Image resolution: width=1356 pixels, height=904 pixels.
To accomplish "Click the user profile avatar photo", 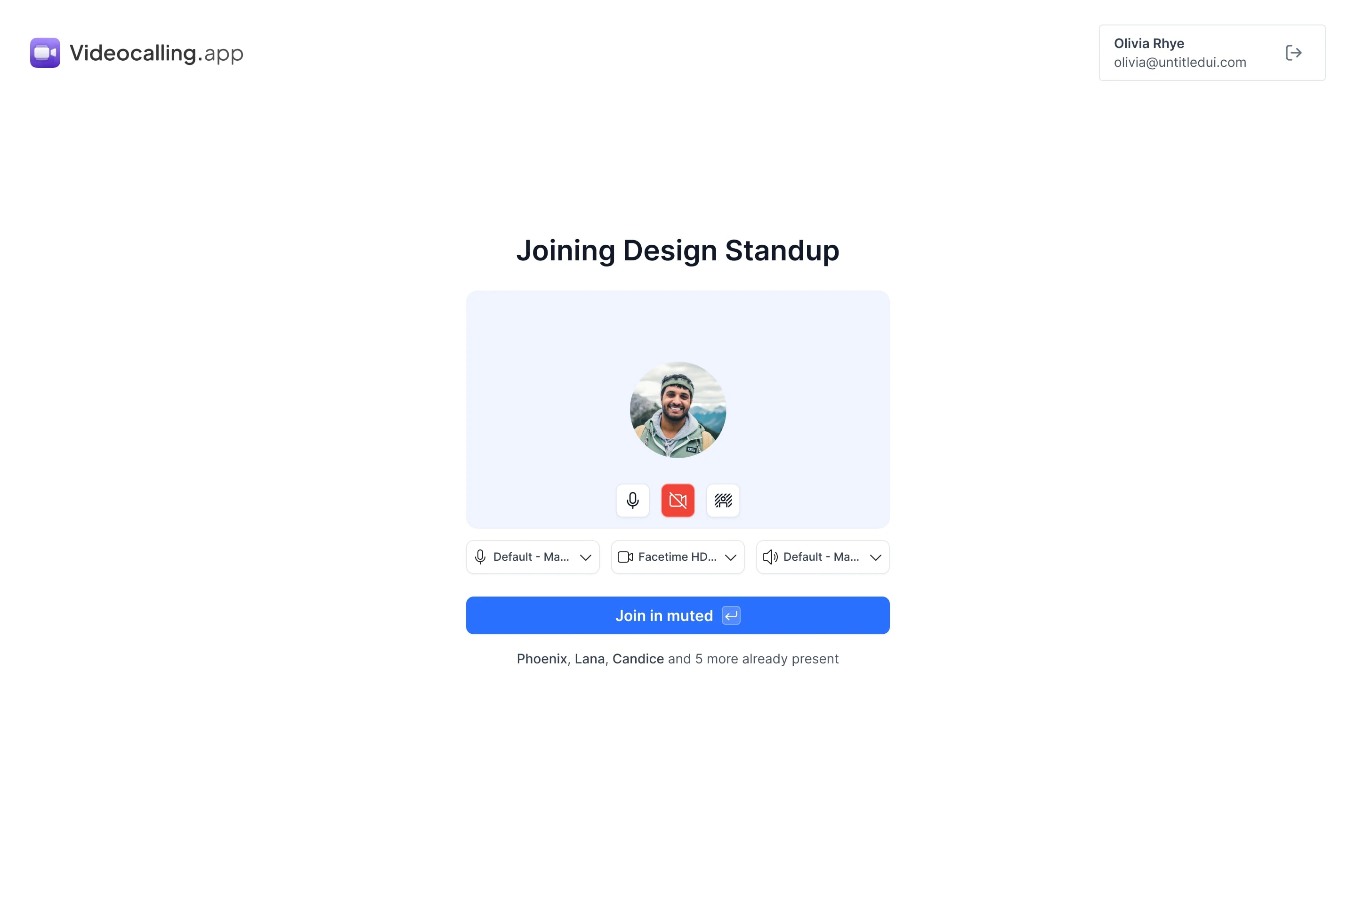I will pyautogui.click(x=678, y=409).
